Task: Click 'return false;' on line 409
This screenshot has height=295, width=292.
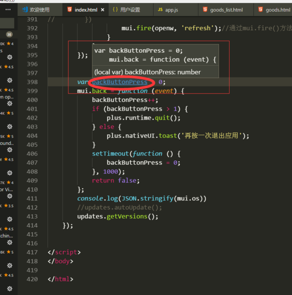Action: (116, 180)
